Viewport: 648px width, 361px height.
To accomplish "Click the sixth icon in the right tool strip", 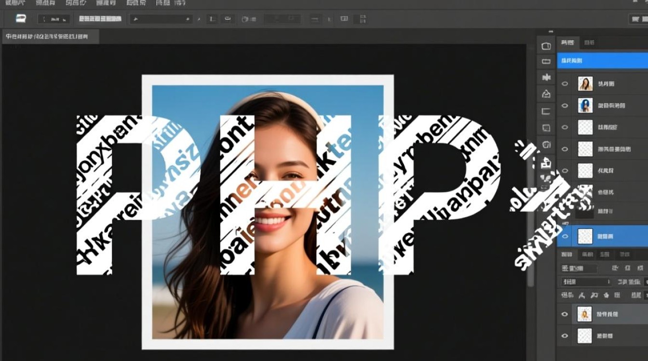I will click(x=546, y=128).
